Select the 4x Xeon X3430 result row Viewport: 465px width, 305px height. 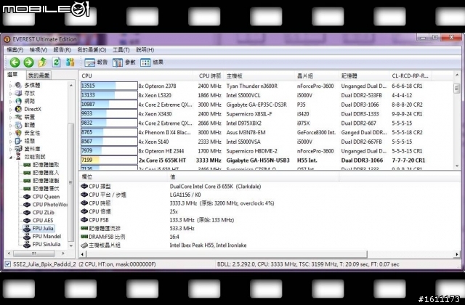pos(266,114)
